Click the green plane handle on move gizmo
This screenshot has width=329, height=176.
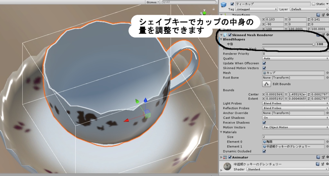[148, 115]
